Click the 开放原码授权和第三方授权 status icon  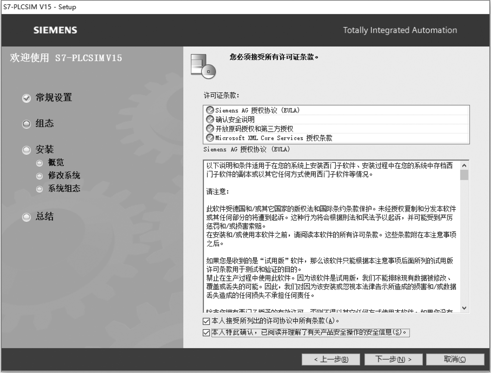tap(210, 128)
